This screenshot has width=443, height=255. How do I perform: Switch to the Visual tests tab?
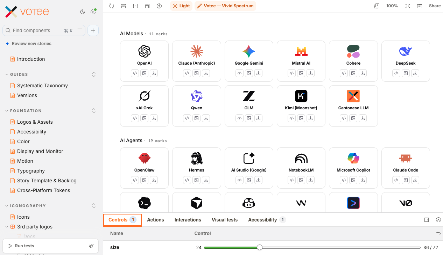[x=225, y=220]
